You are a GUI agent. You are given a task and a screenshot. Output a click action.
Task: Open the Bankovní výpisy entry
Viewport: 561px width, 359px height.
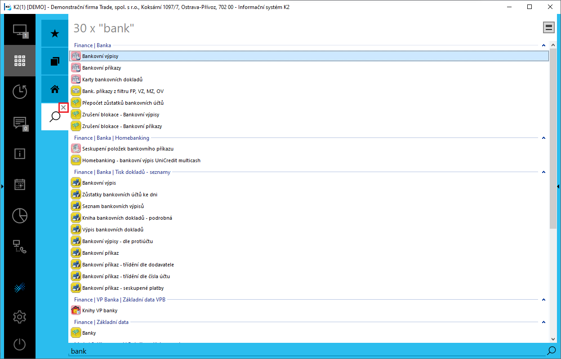[100, 56]
